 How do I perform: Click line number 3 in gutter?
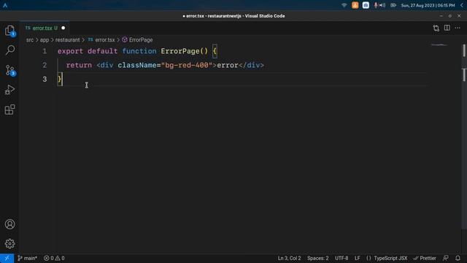pyautogui.click(x=45, y=80)
